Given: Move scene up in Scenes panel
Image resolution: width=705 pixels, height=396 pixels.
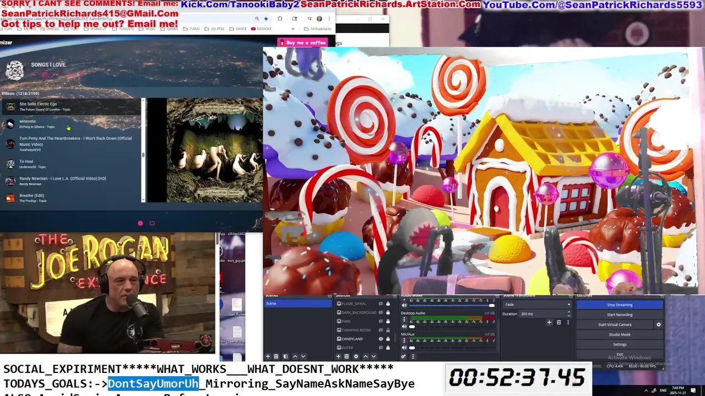Looking at the screenshot, I should point(295,356).
